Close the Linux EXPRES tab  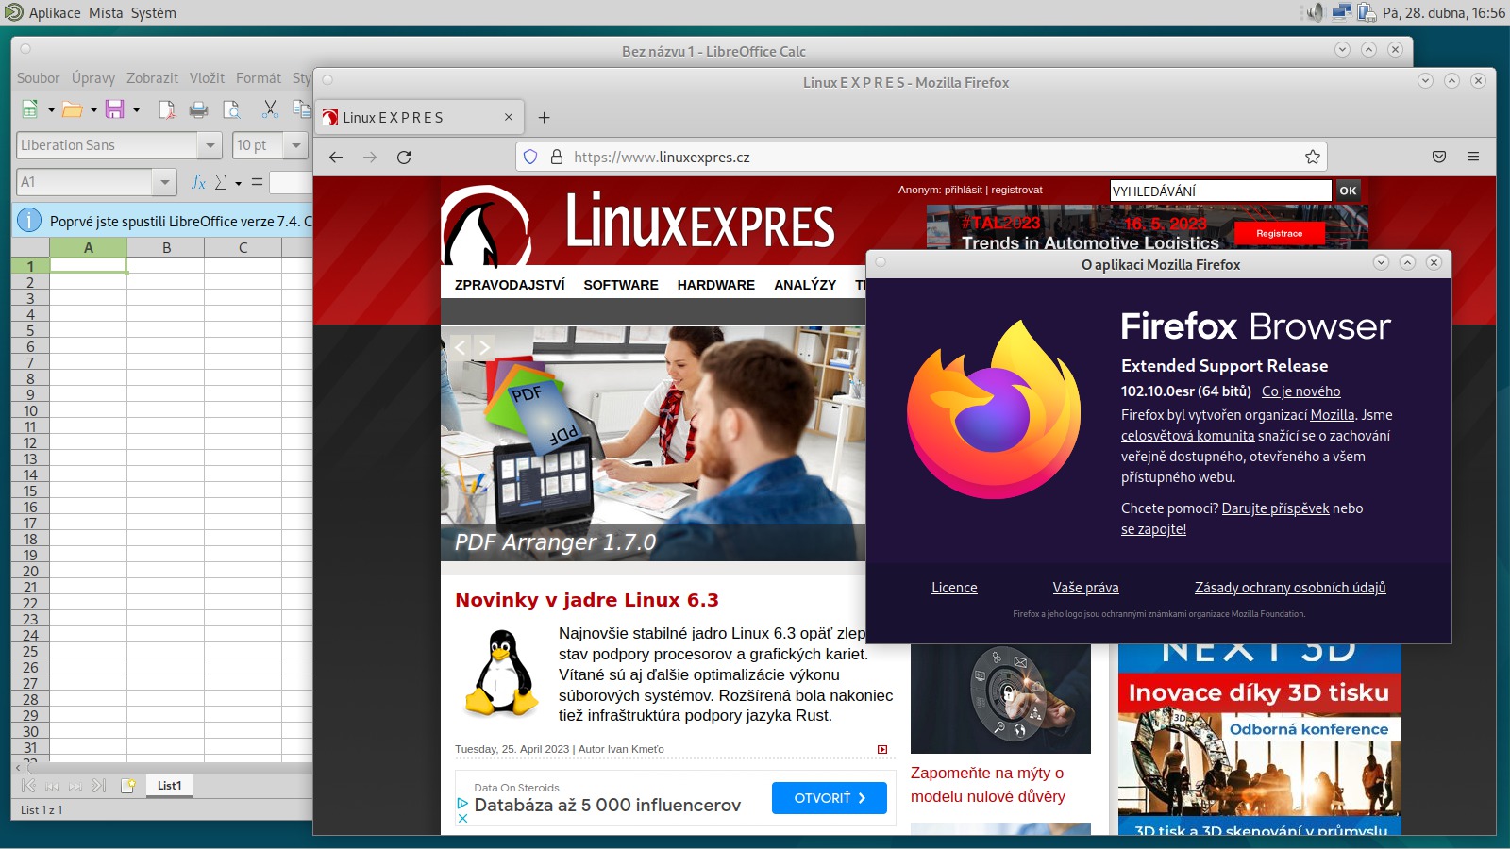tap(509, 118)
